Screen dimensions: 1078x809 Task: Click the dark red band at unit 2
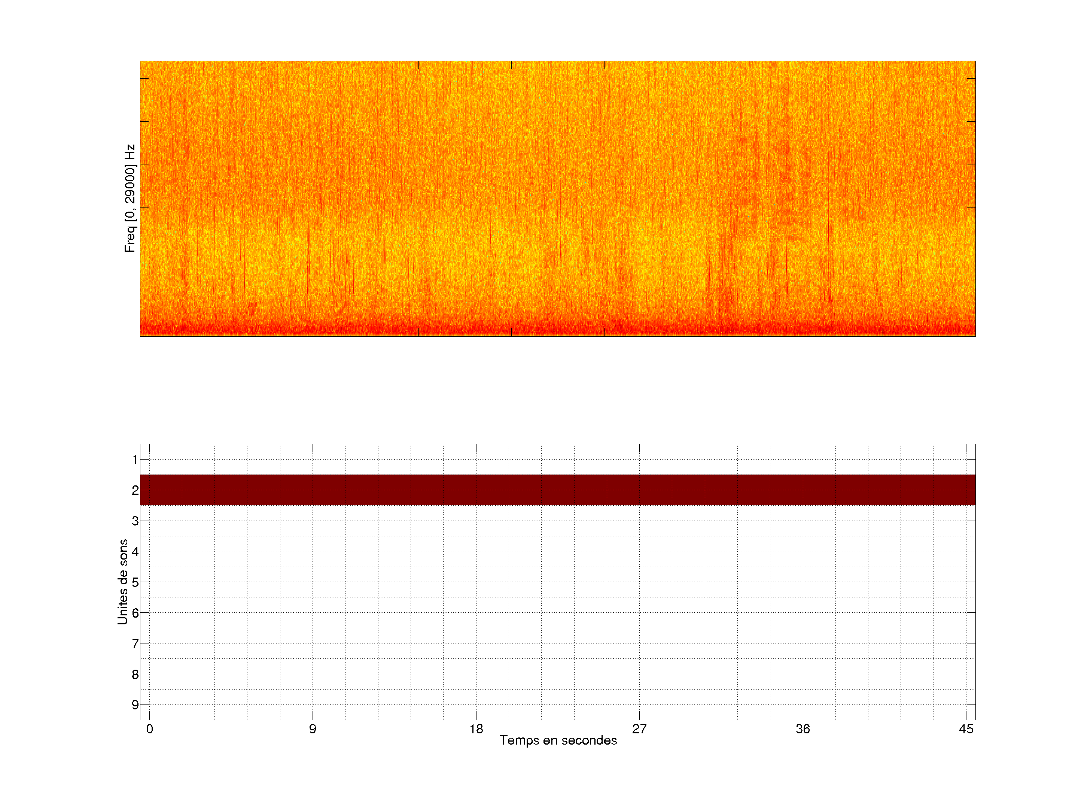click(x=557, y=490)
